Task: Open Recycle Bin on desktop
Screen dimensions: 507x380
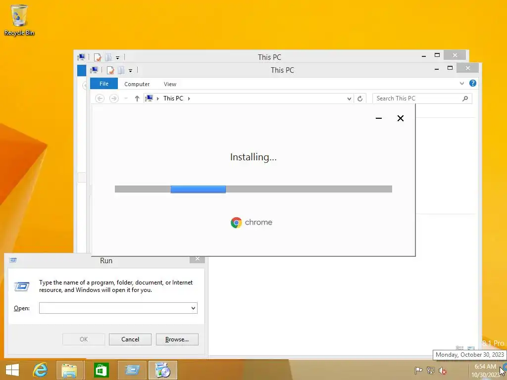Action: 19,20
